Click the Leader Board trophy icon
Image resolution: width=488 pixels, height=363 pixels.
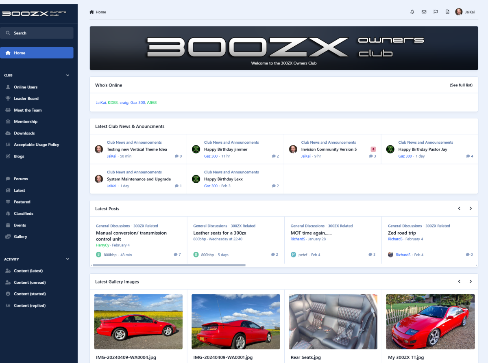[8, 99]
